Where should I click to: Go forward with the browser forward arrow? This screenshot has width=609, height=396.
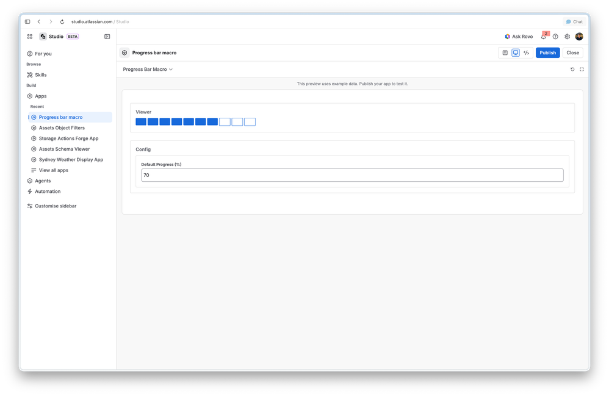pos(51,22)
